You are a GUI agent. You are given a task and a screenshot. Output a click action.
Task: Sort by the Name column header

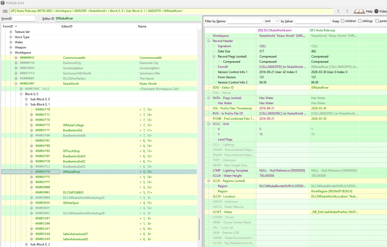[167, 26]
